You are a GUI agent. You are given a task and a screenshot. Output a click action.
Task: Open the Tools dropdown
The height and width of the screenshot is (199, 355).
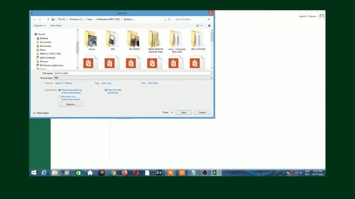point(168,112)
